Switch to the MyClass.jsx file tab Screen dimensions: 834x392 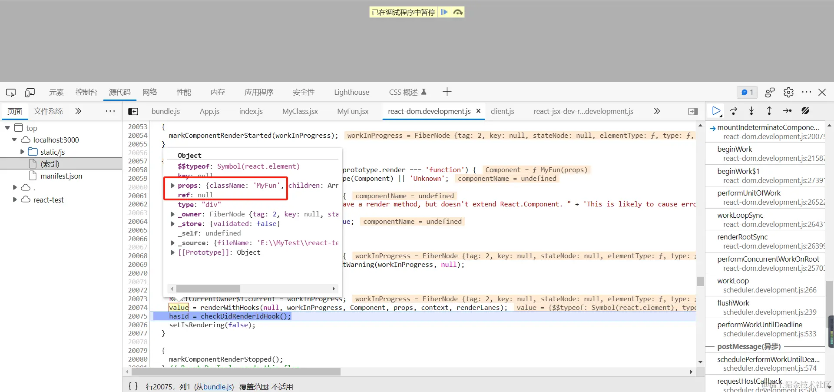[x=300, y=111]
